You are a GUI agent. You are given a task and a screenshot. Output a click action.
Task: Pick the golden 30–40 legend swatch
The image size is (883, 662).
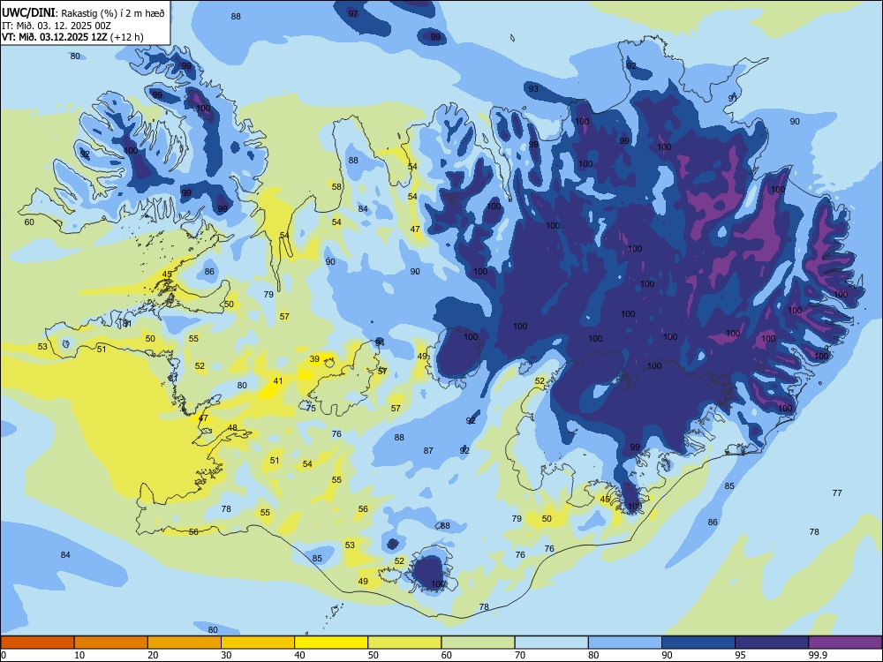(x=258, y=643)
